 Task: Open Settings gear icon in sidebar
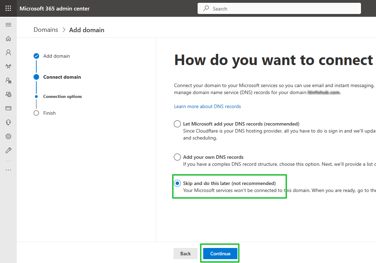(8, 136)
